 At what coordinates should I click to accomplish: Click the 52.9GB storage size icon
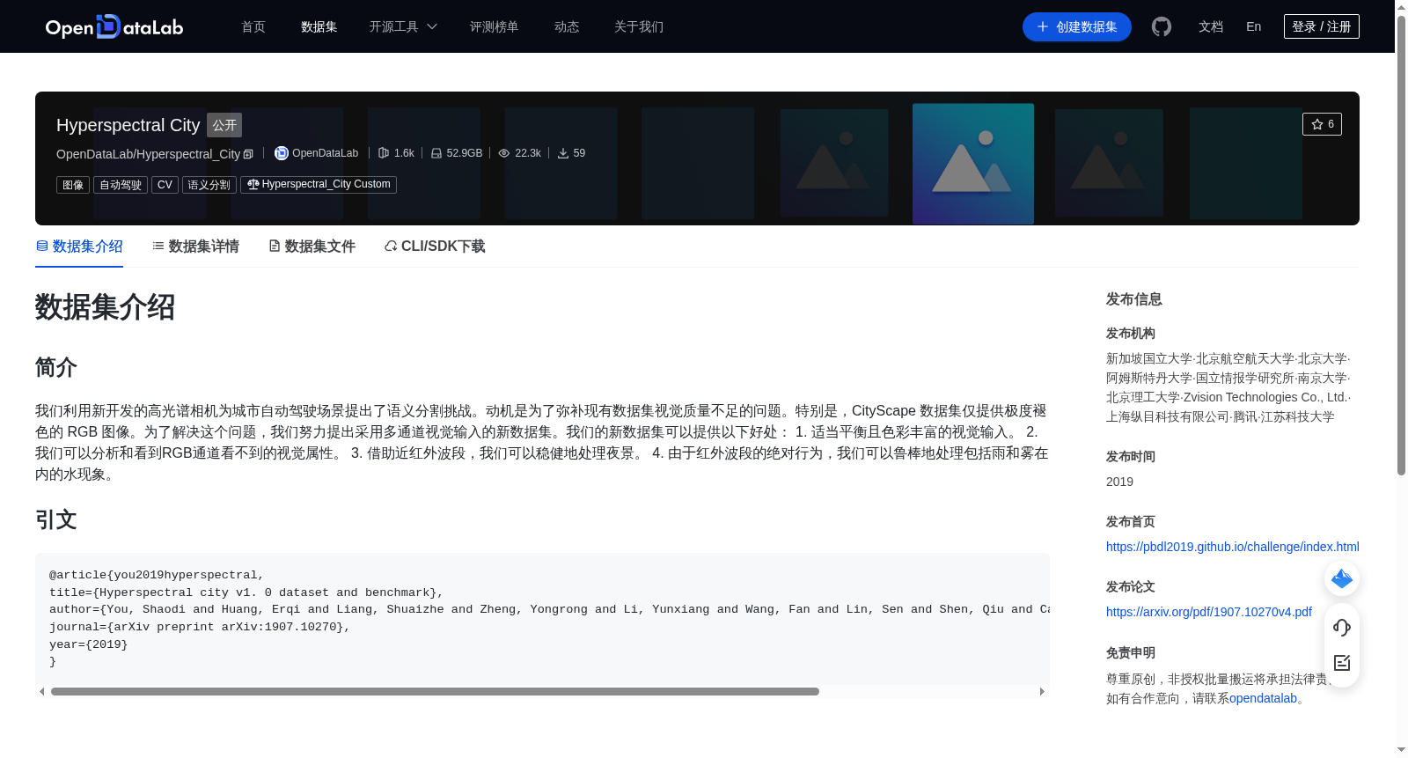[436, 153]
